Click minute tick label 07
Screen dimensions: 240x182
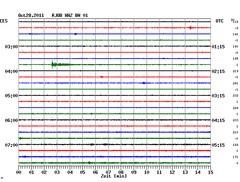[x=108, y=172]
